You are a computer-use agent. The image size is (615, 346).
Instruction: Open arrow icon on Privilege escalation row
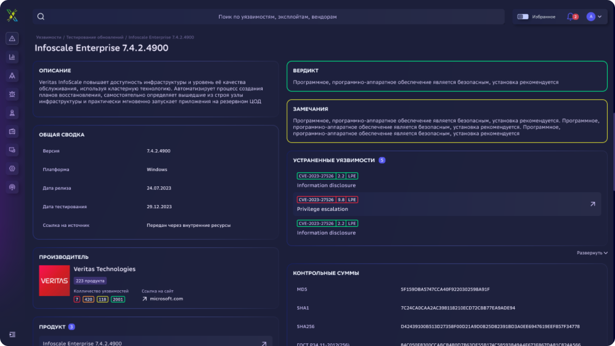click(x=593, y=204)
